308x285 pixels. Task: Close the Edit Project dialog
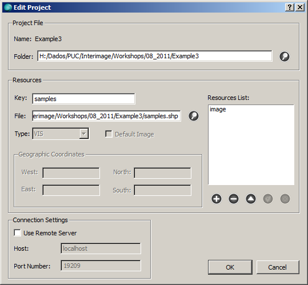pyautogui.click(x=300, y=7)
